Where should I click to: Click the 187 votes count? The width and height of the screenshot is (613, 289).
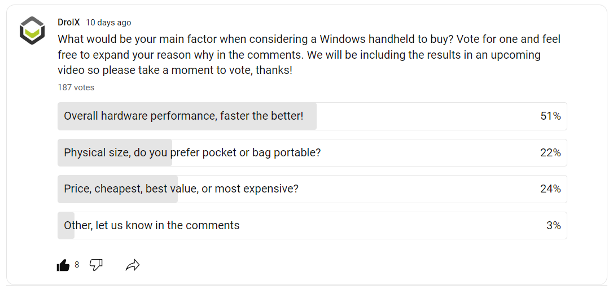tap(76, 87)
